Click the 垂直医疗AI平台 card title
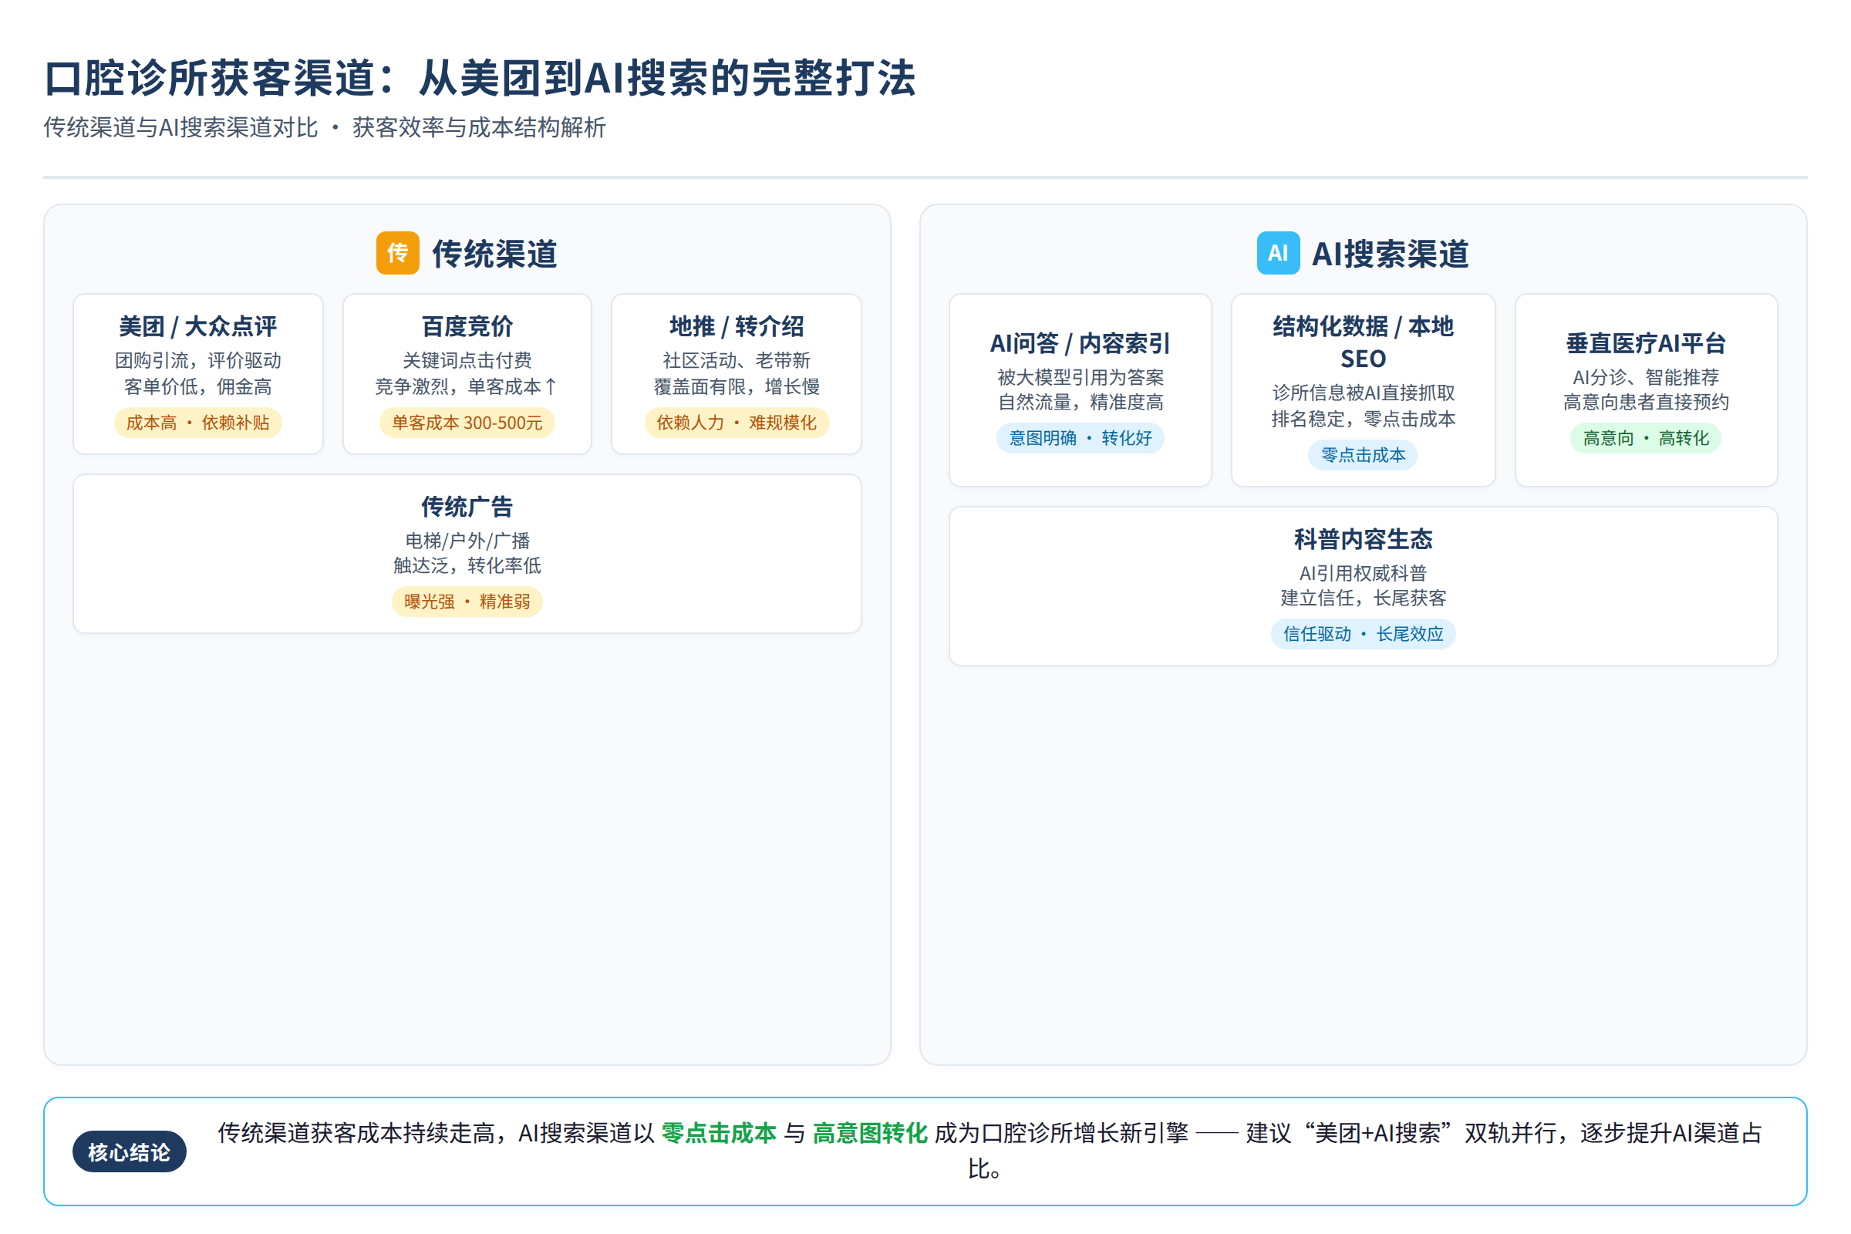This screenshot has height=1234, width=1851. (1647, 343)
